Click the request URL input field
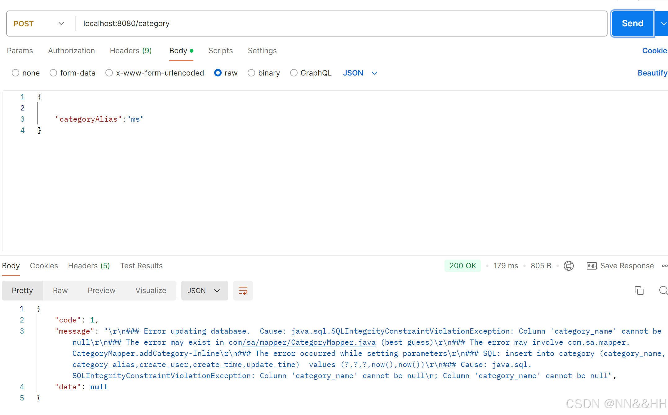Screen dimensions: 668x415 [341, 24]
